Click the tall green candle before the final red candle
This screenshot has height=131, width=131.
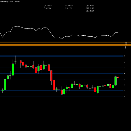click(116, 81)
